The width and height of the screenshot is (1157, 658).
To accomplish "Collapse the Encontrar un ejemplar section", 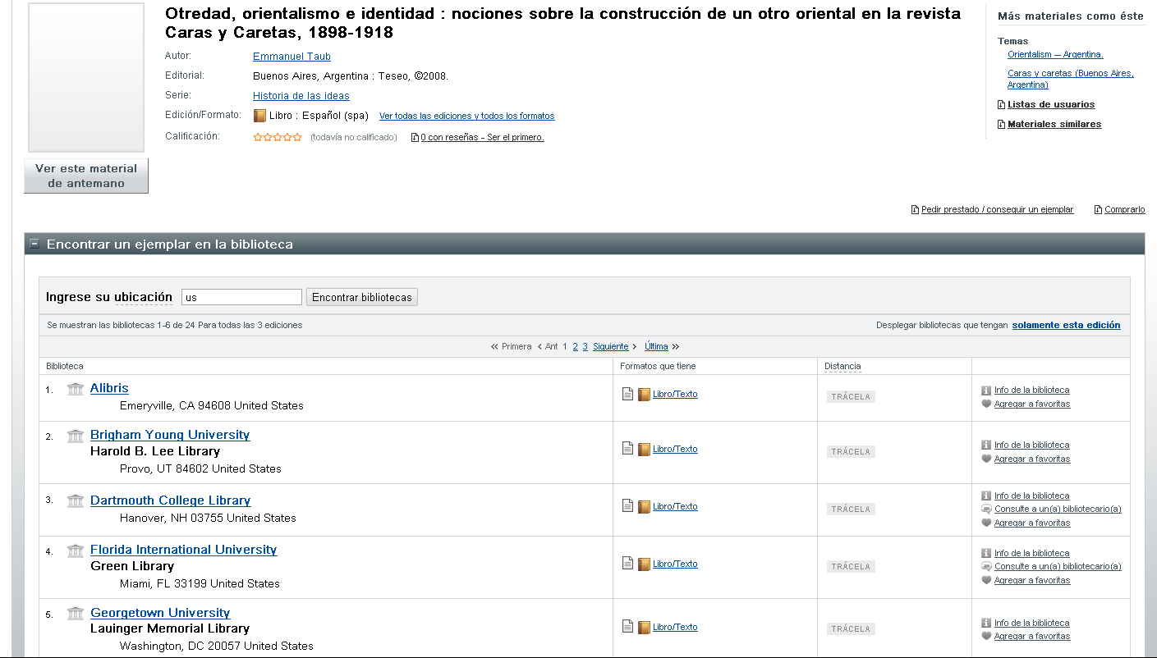I will [x=34, y=244].
